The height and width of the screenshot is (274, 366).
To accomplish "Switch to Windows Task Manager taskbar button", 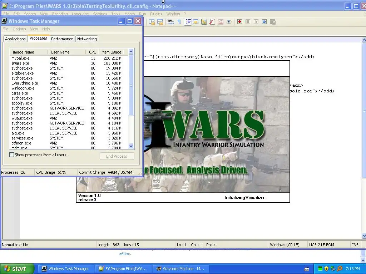I will [65, 269].
